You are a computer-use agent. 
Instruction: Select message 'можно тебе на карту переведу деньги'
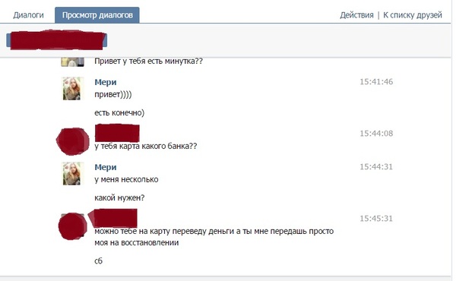click(214, 237)
